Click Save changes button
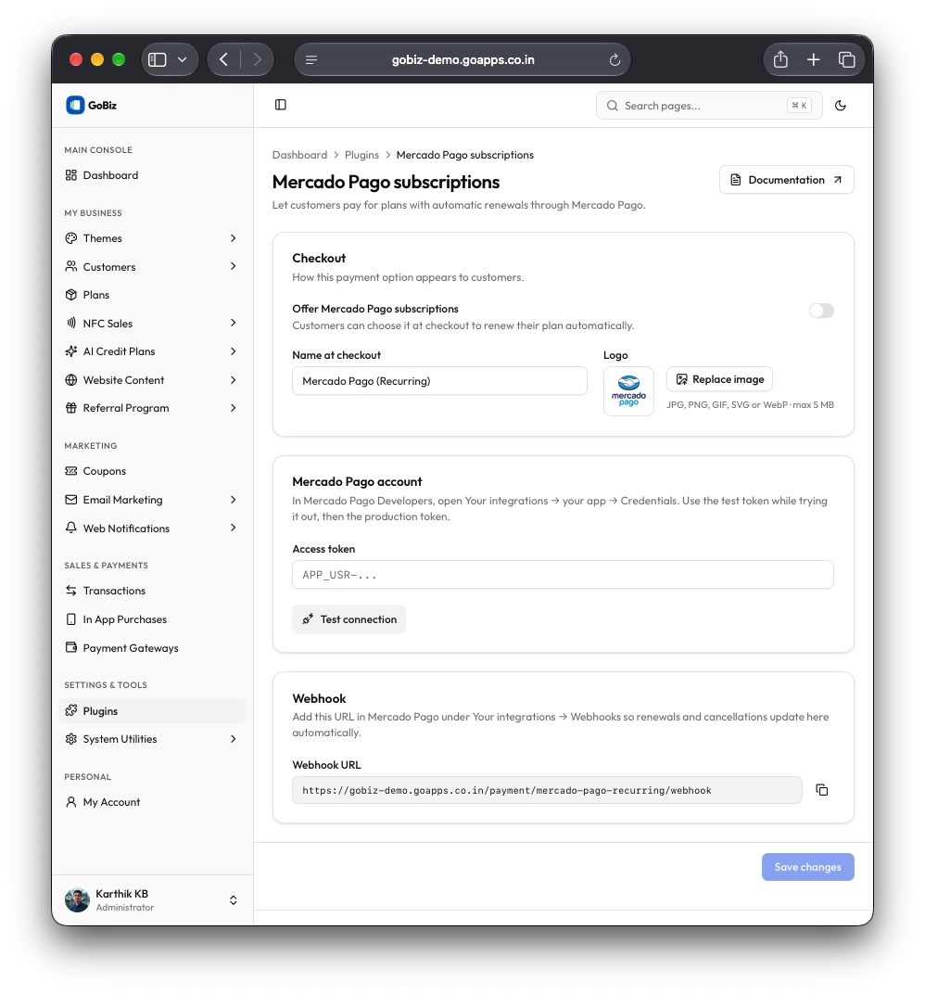The image size is (925, 994). 808,867
